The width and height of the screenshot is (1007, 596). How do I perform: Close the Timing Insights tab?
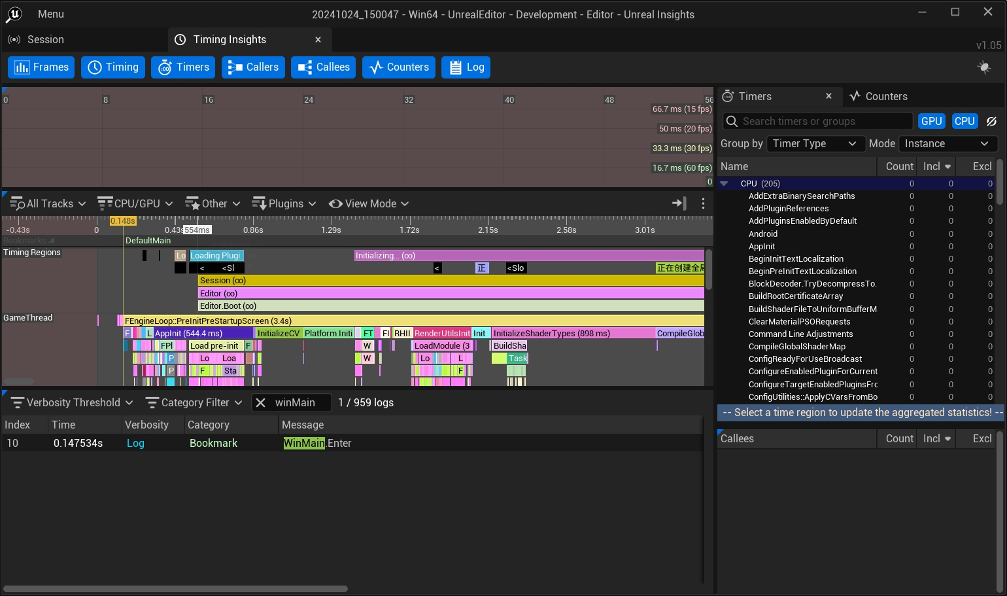(318, 40)
